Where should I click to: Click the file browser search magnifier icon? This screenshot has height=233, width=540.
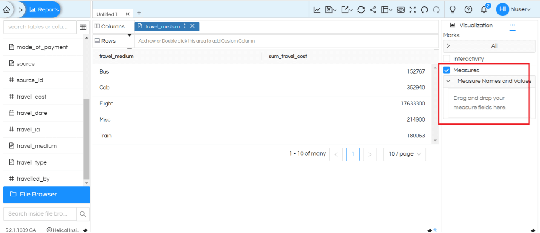click(x=83, y=214)
